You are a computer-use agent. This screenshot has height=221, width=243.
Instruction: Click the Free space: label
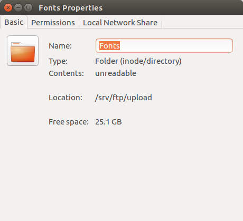[x=69, y=122]
